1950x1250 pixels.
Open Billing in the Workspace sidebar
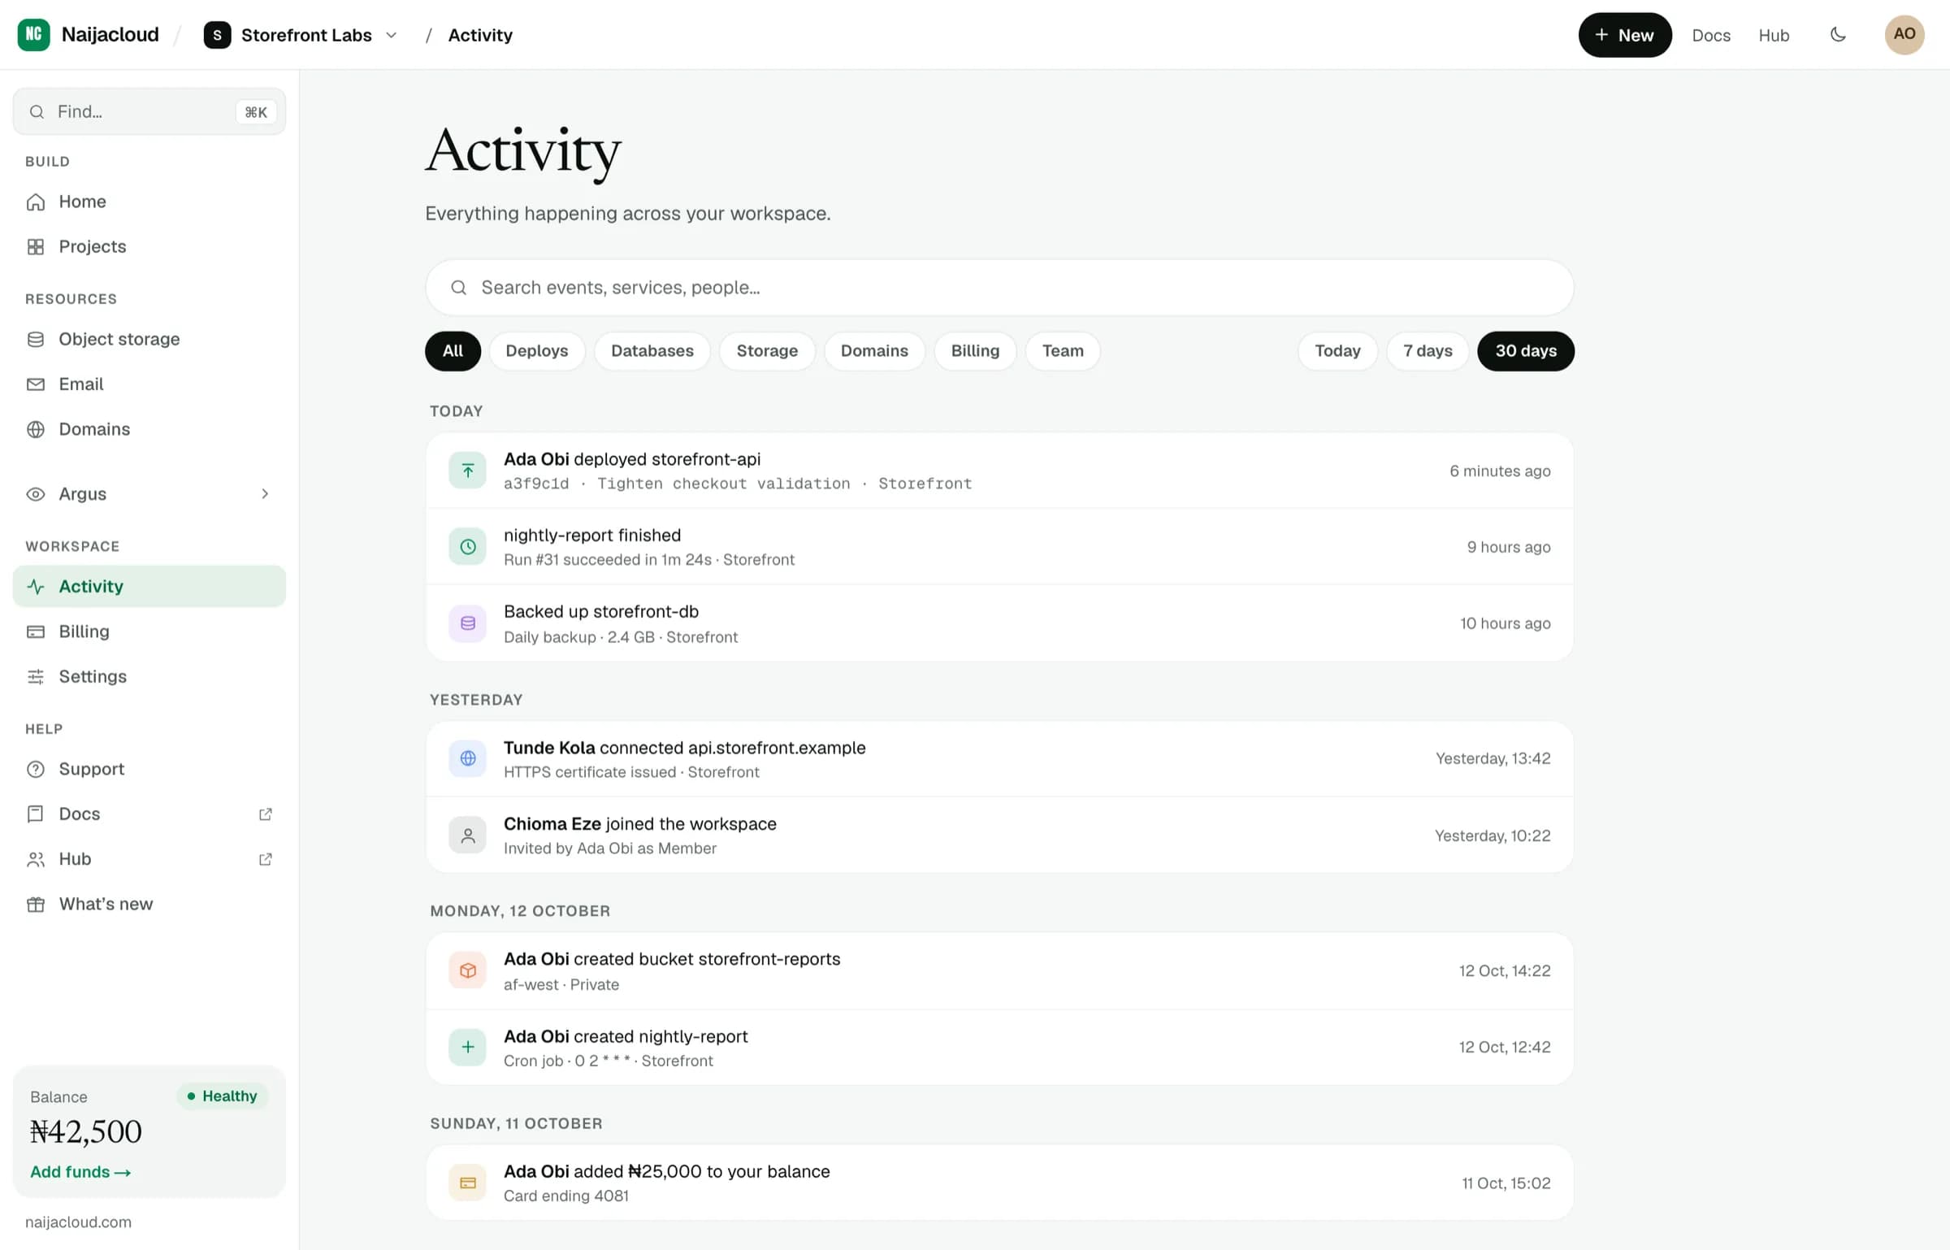pos(149,632)
